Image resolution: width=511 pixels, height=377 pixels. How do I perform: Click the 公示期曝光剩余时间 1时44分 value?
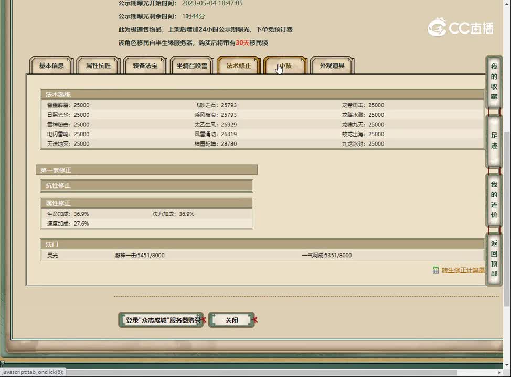point(194,16)
